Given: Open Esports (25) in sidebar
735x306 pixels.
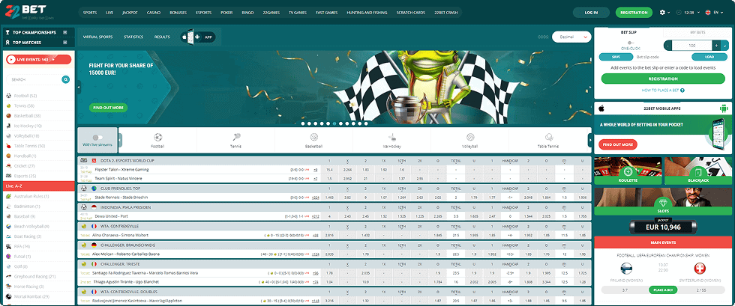Looking at the screenshot, I should point(25,176).
